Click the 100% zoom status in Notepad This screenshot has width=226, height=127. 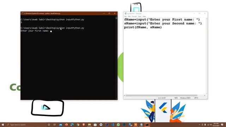click(176, 98)
